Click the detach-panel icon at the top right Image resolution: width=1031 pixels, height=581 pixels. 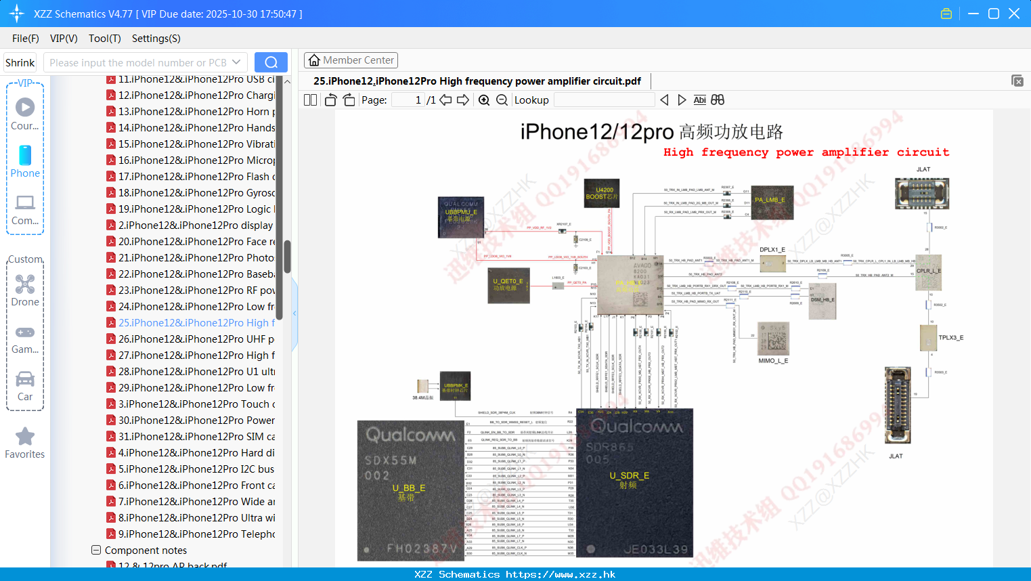(1017, 81)
